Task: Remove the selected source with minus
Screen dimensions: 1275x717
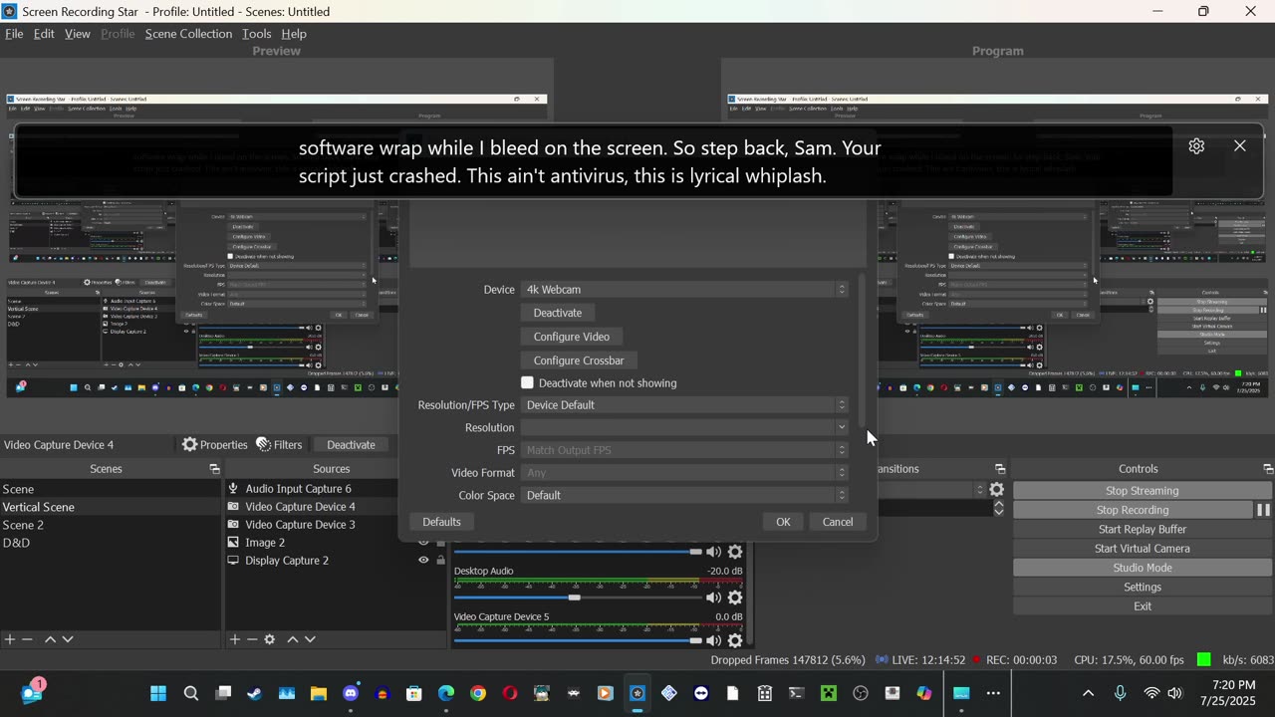Action: (x=252, y=639)
